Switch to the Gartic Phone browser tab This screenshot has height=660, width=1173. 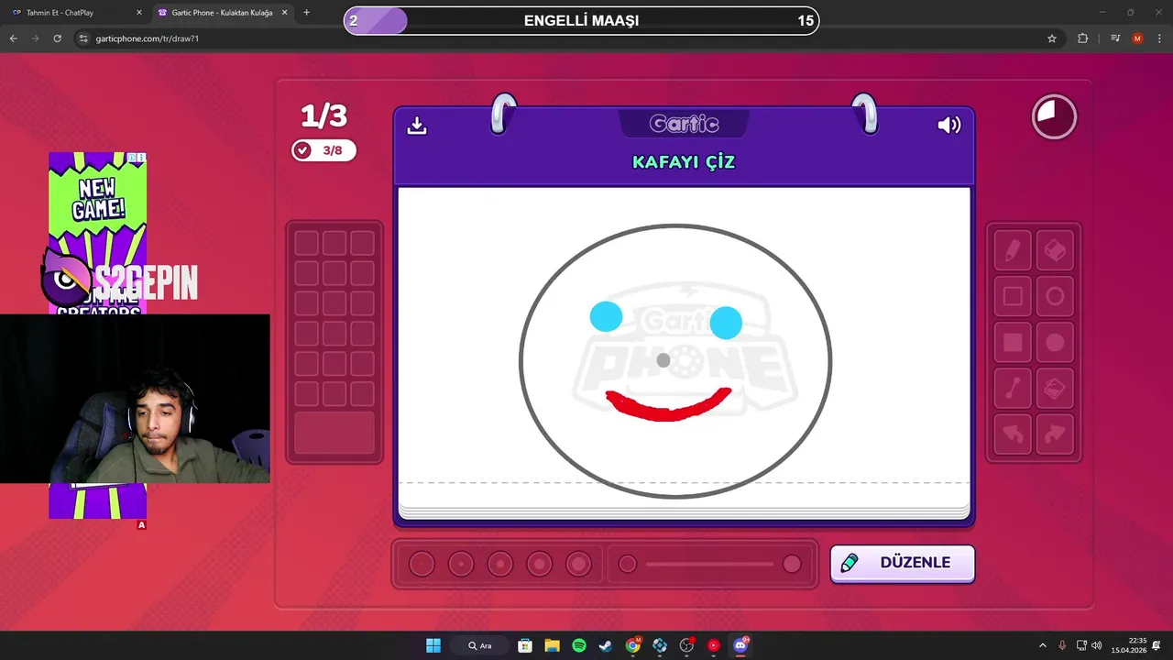[222, 13]
